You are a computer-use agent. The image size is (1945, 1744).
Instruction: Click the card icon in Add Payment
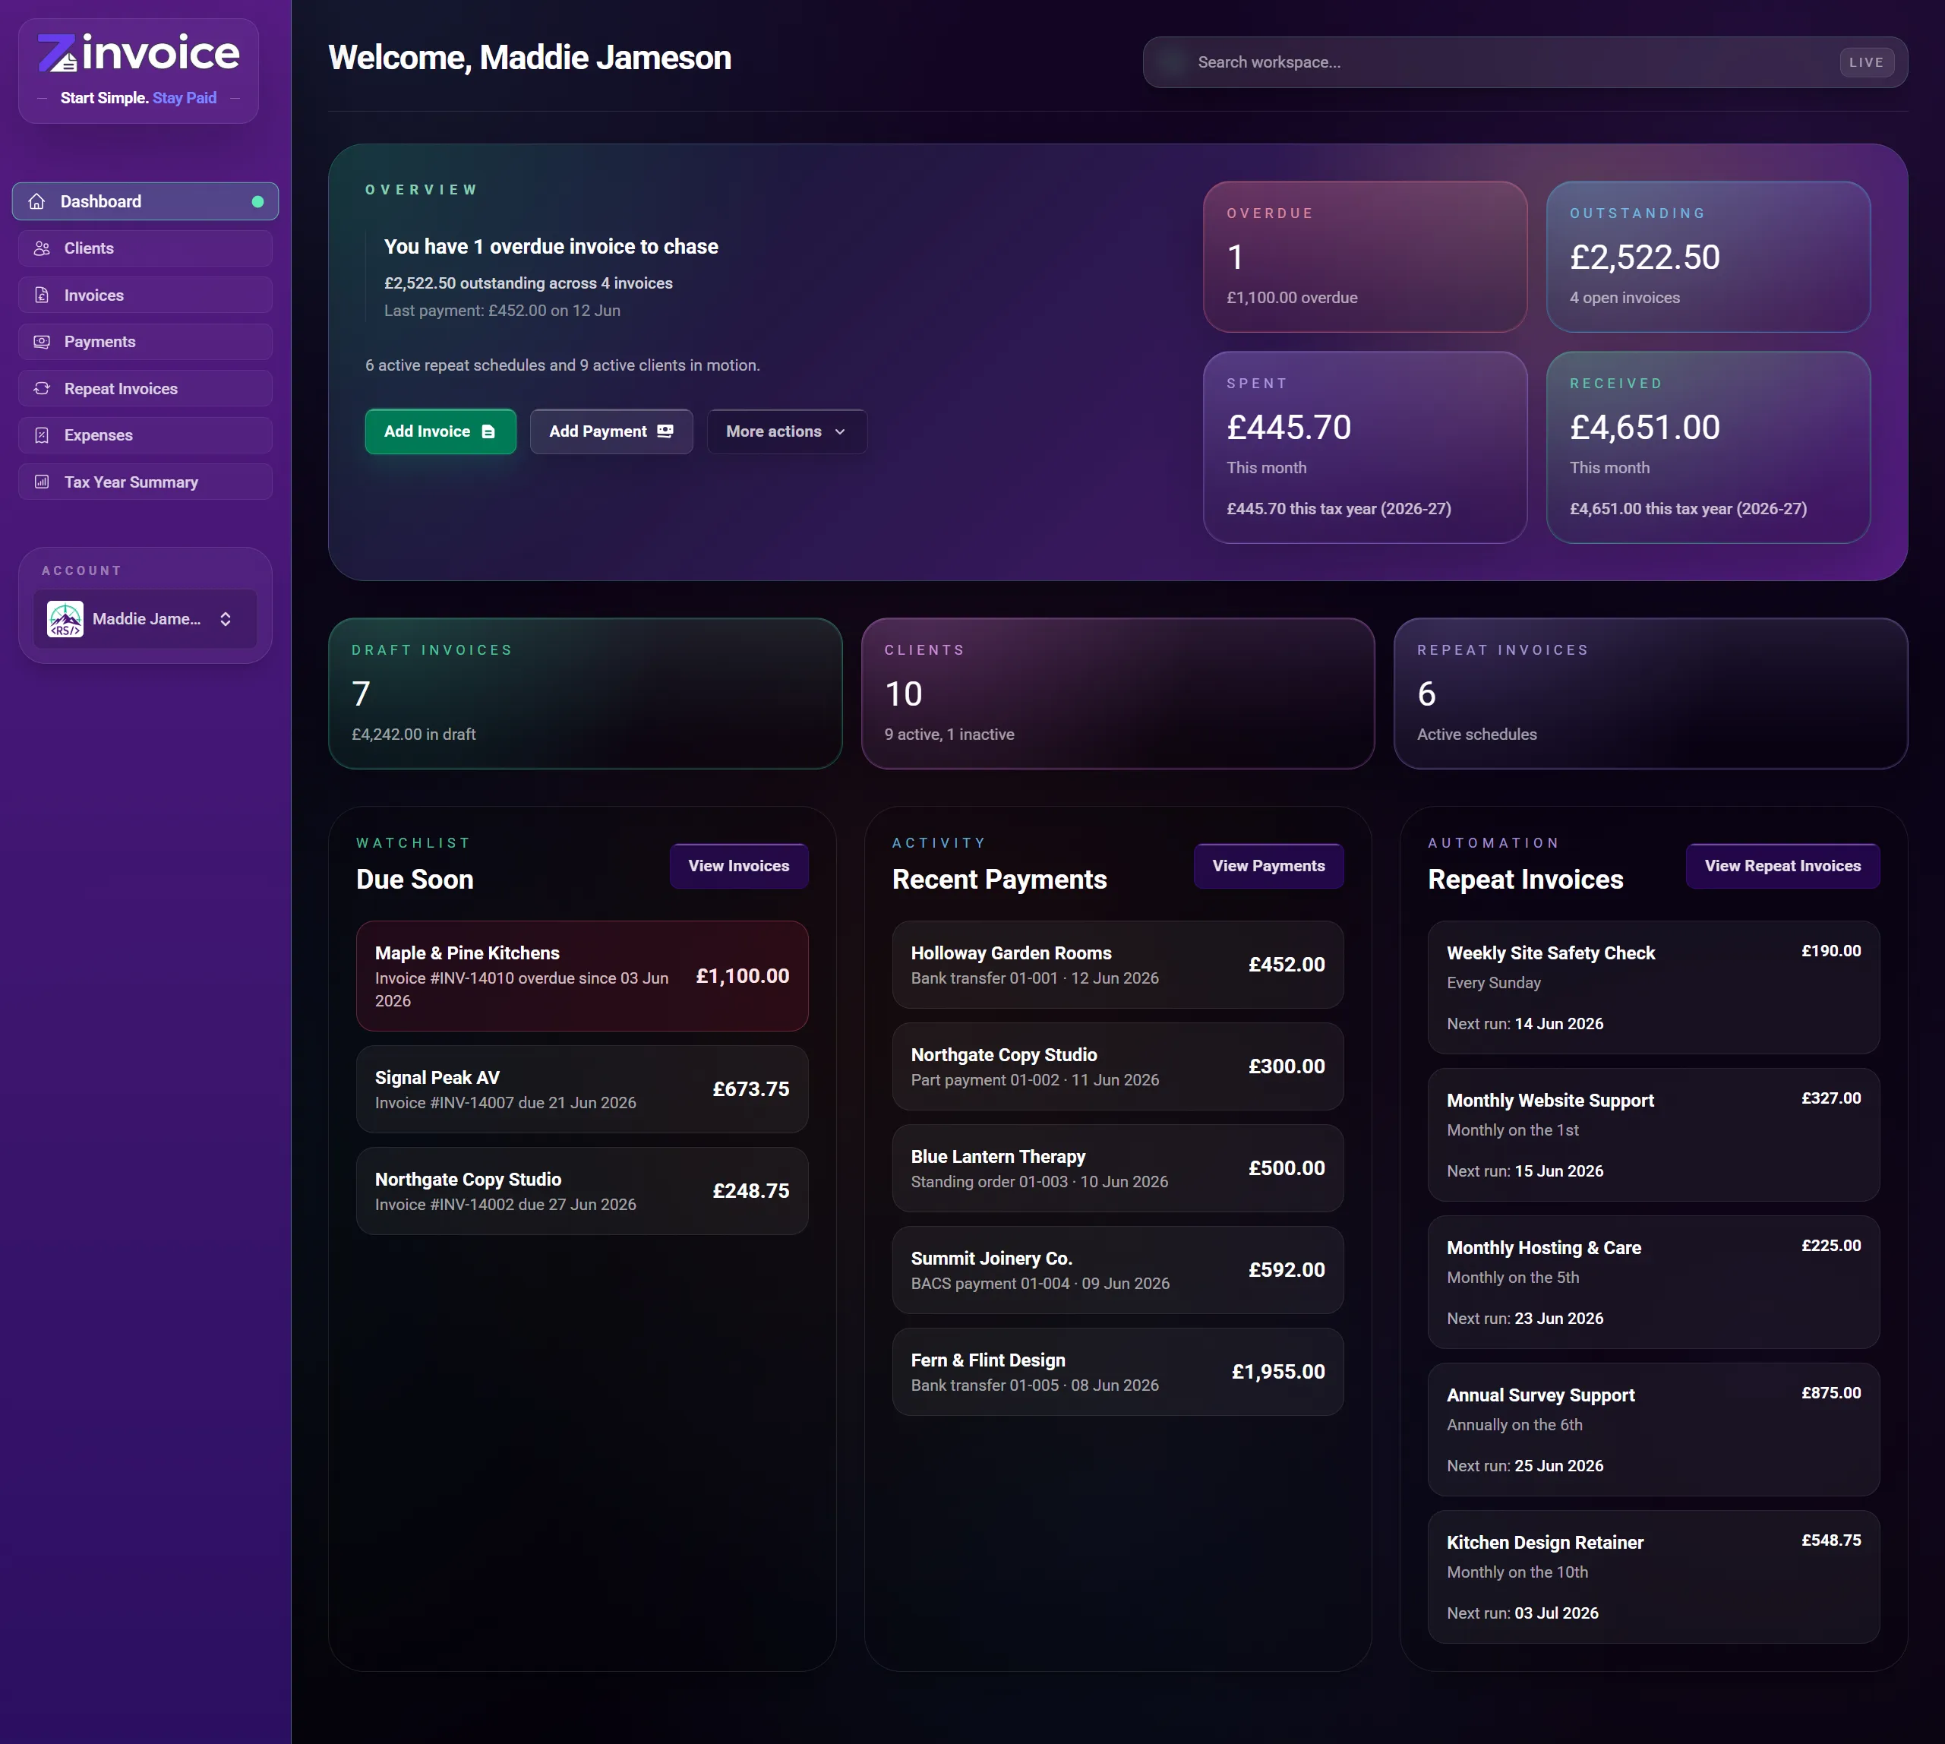pos(665,431)
